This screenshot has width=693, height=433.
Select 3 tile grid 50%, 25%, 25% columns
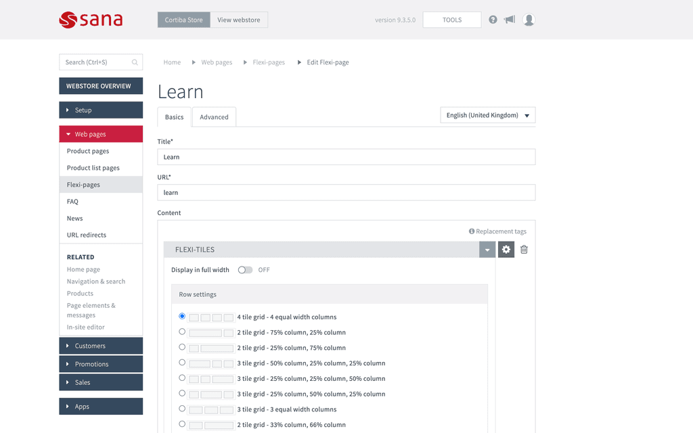coord(182,363)
